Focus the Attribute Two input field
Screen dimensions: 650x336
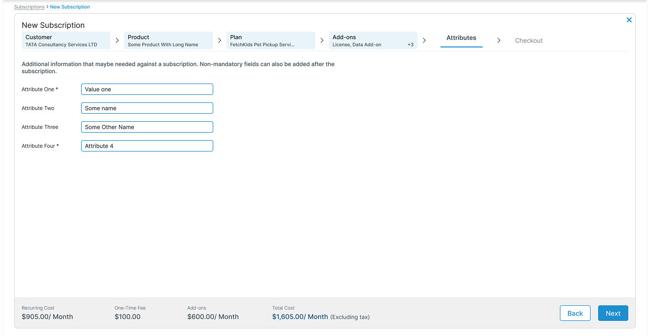(147, 108)
